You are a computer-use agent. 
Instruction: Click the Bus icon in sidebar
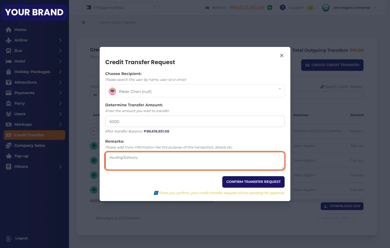tap(9, 51)
